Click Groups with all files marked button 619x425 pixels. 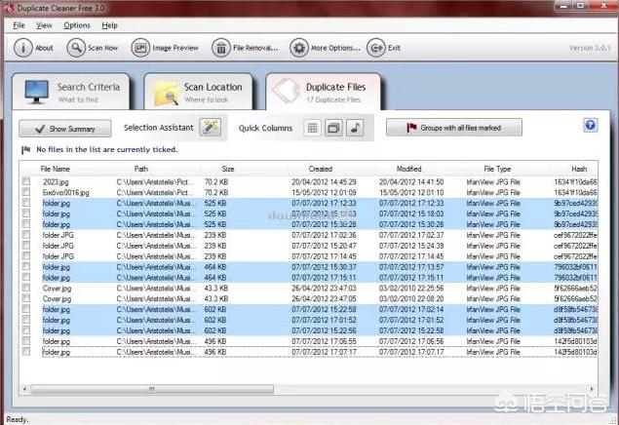tap(454, 128)
